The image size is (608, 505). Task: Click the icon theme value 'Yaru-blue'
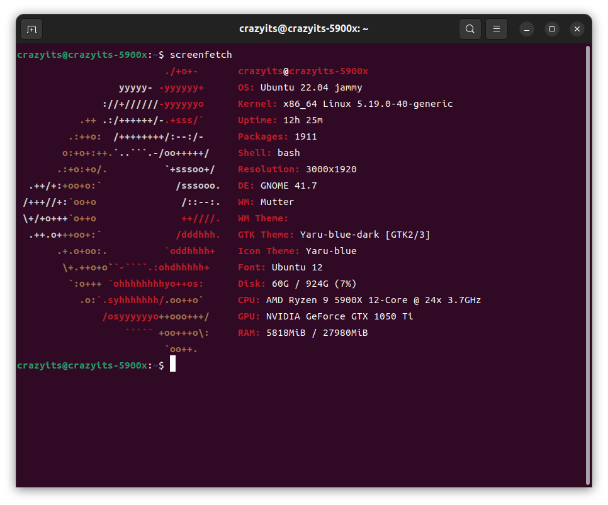[331, 251]
